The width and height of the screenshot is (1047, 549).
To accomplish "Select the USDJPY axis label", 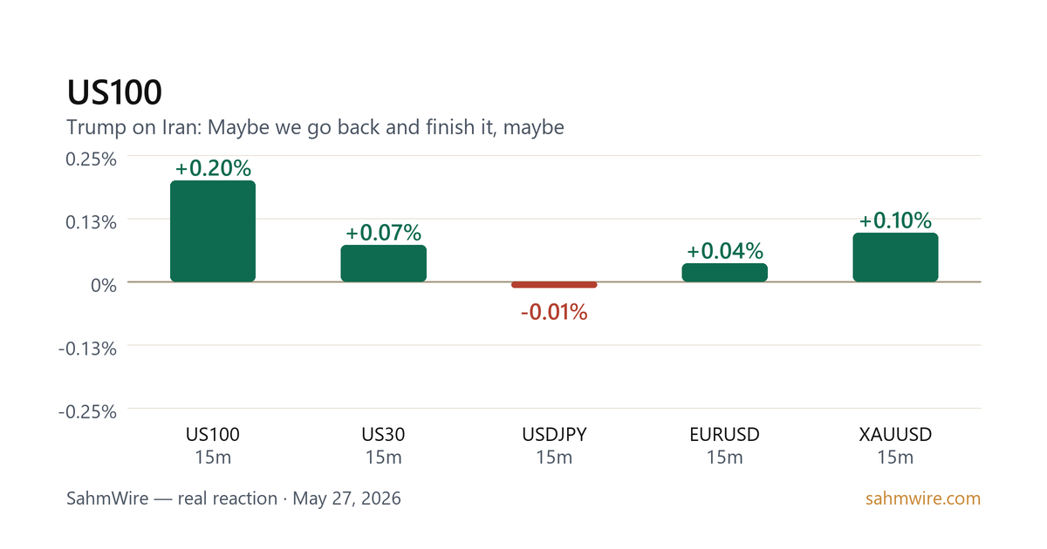I will pos(554,434).
